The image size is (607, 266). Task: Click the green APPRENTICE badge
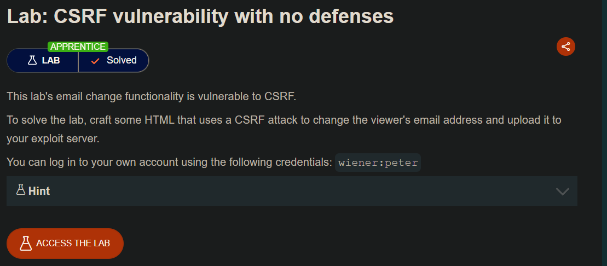[x=78, y=47]
